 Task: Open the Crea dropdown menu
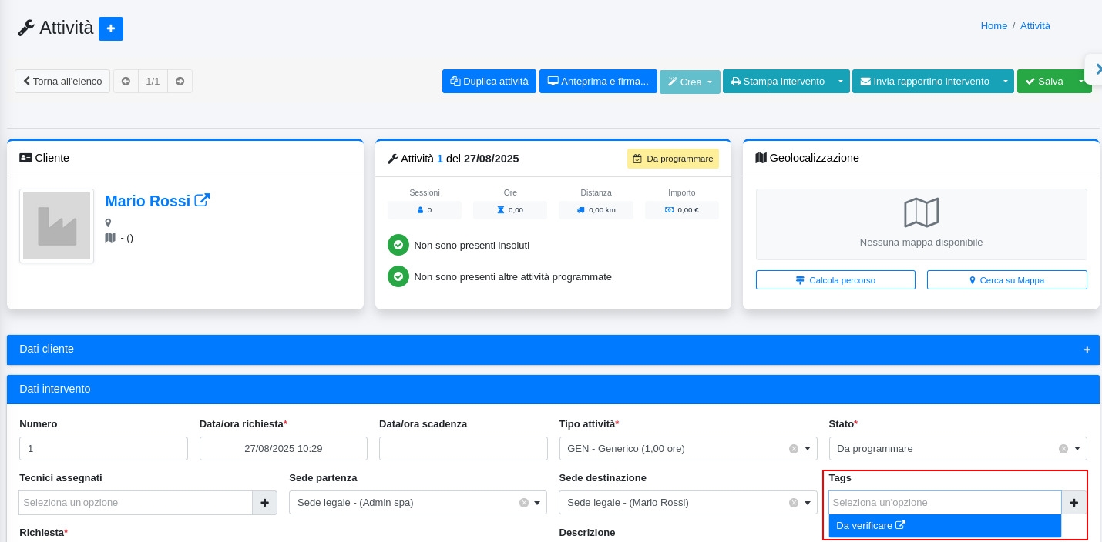tap(690, 82)
